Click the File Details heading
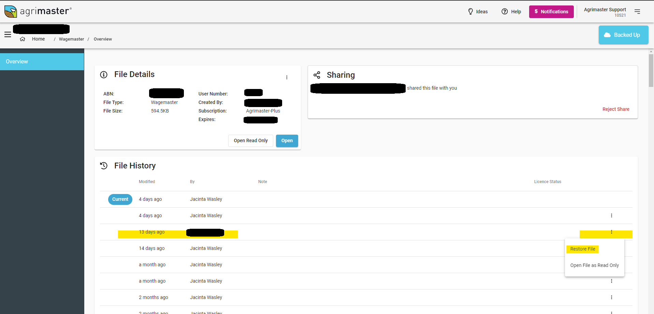The width and height of the screenshot is (654, 314). (134, 74)
